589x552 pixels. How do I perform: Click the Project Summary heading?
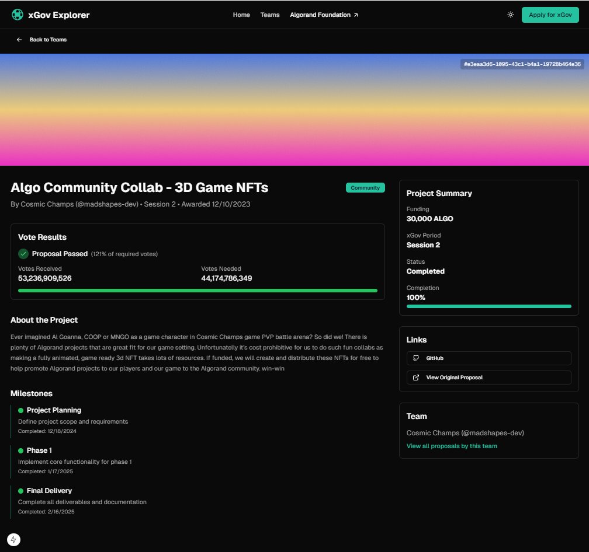click(x=439, y=193)
